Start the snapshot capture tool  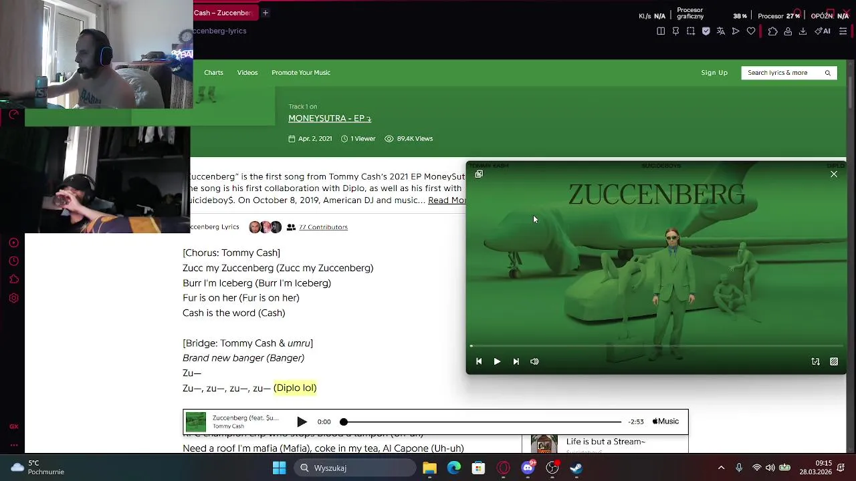coord(691,31)
